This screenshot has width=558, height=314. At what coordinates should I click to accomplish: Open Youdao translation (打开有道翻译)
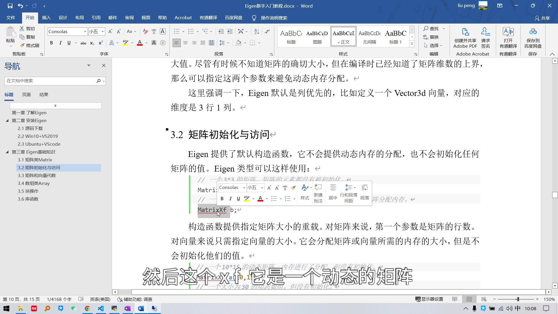508,38
